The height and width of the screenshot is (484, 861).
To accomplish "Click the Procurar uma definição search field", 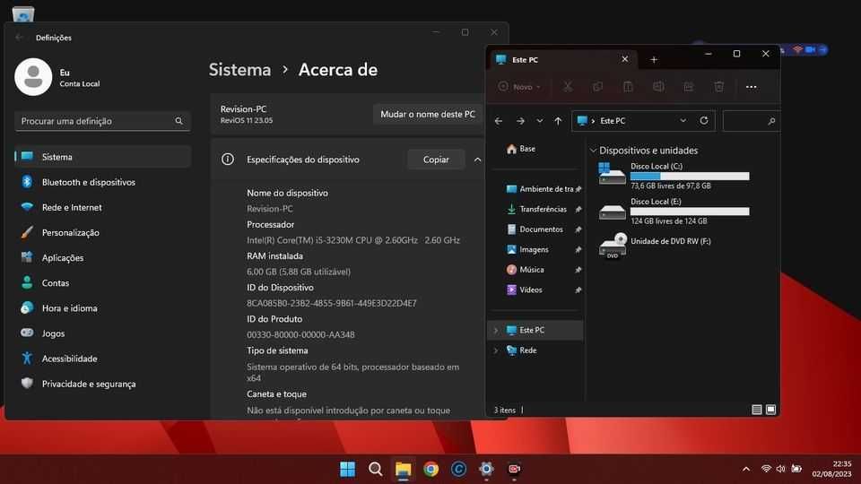I will (102, 121).
